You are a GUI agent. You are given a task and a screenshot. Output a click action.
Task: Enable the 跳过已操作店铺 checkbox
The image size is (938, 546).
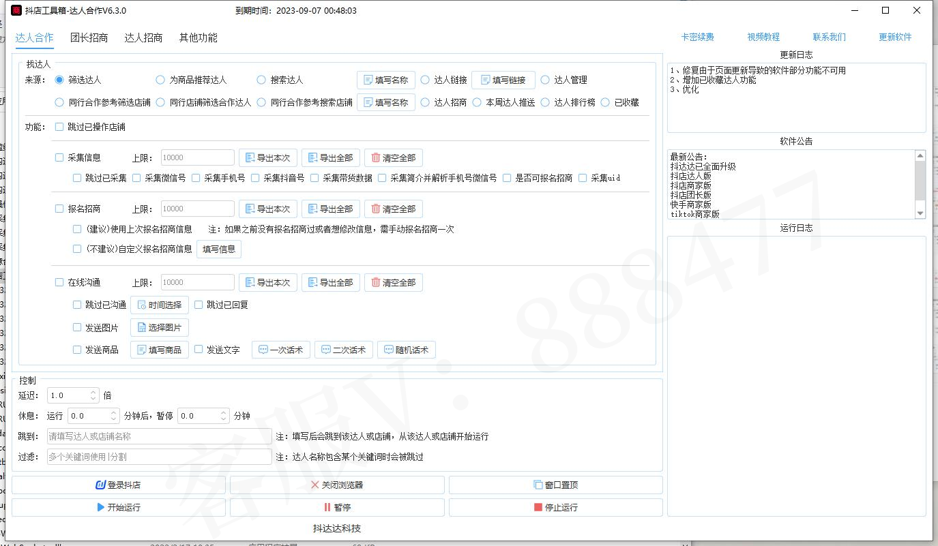click(x=59, y=127)
